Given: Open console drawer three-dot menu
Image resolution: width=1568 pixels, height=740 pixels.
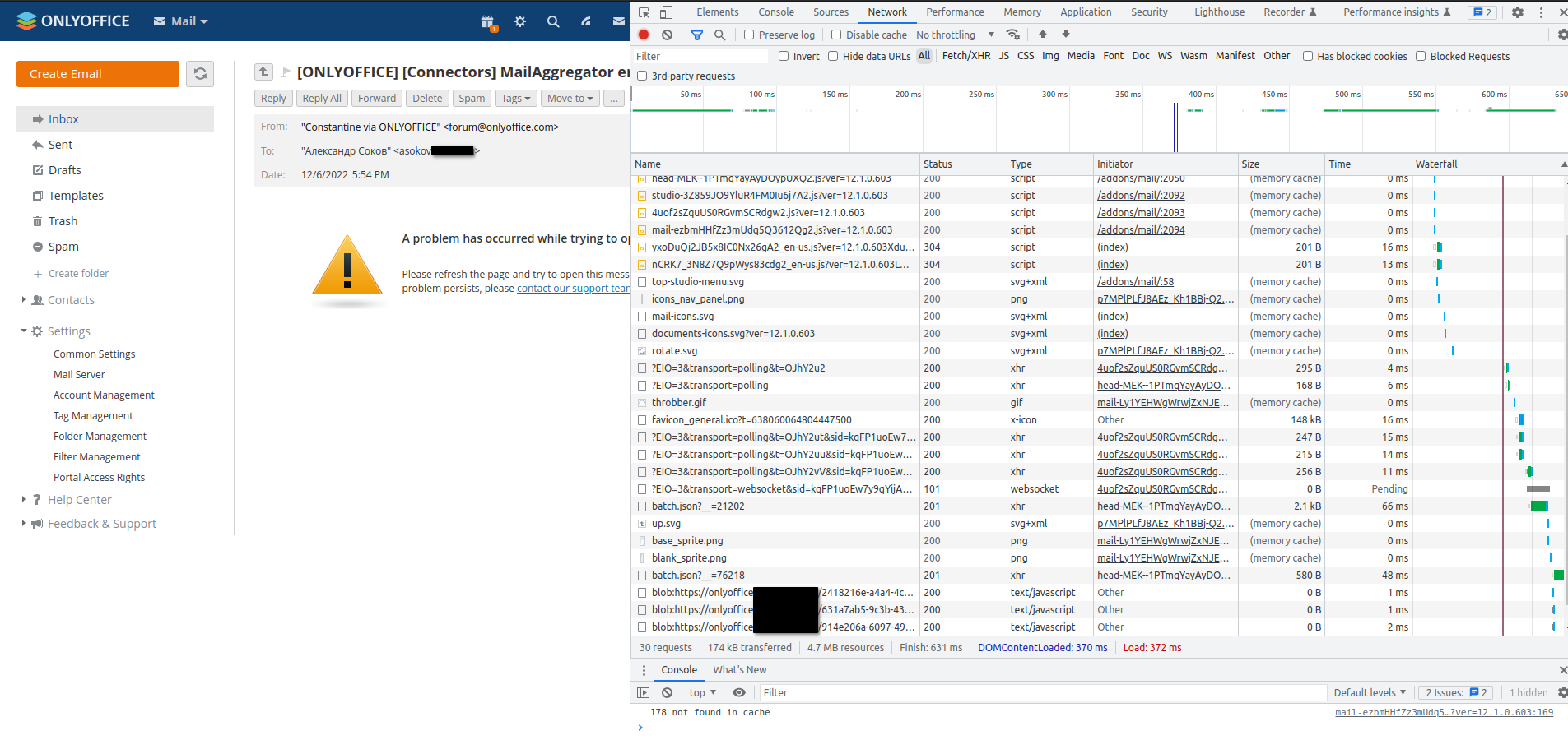Looking at the screenshot, I should click(644, 670).
